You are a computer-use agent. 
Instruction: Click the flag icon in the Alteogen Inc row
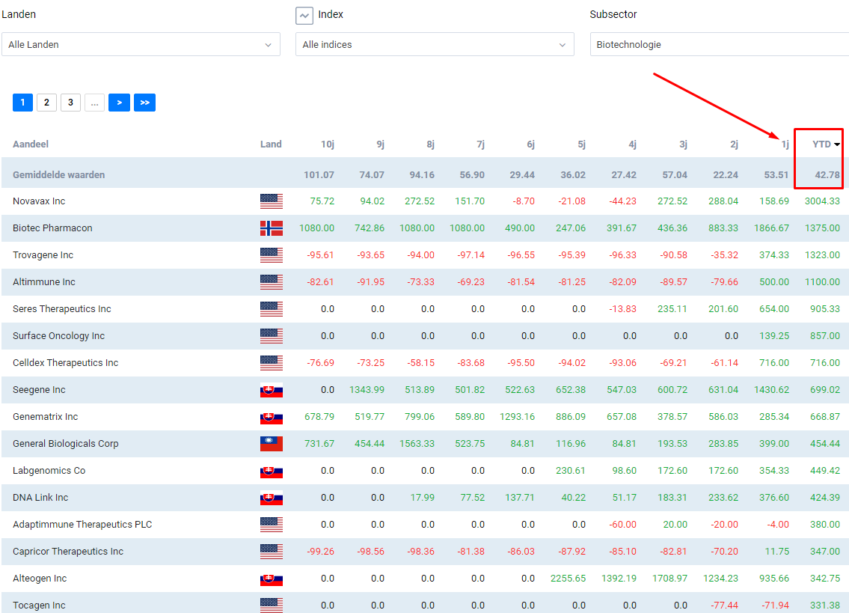(x=272, y=579)
